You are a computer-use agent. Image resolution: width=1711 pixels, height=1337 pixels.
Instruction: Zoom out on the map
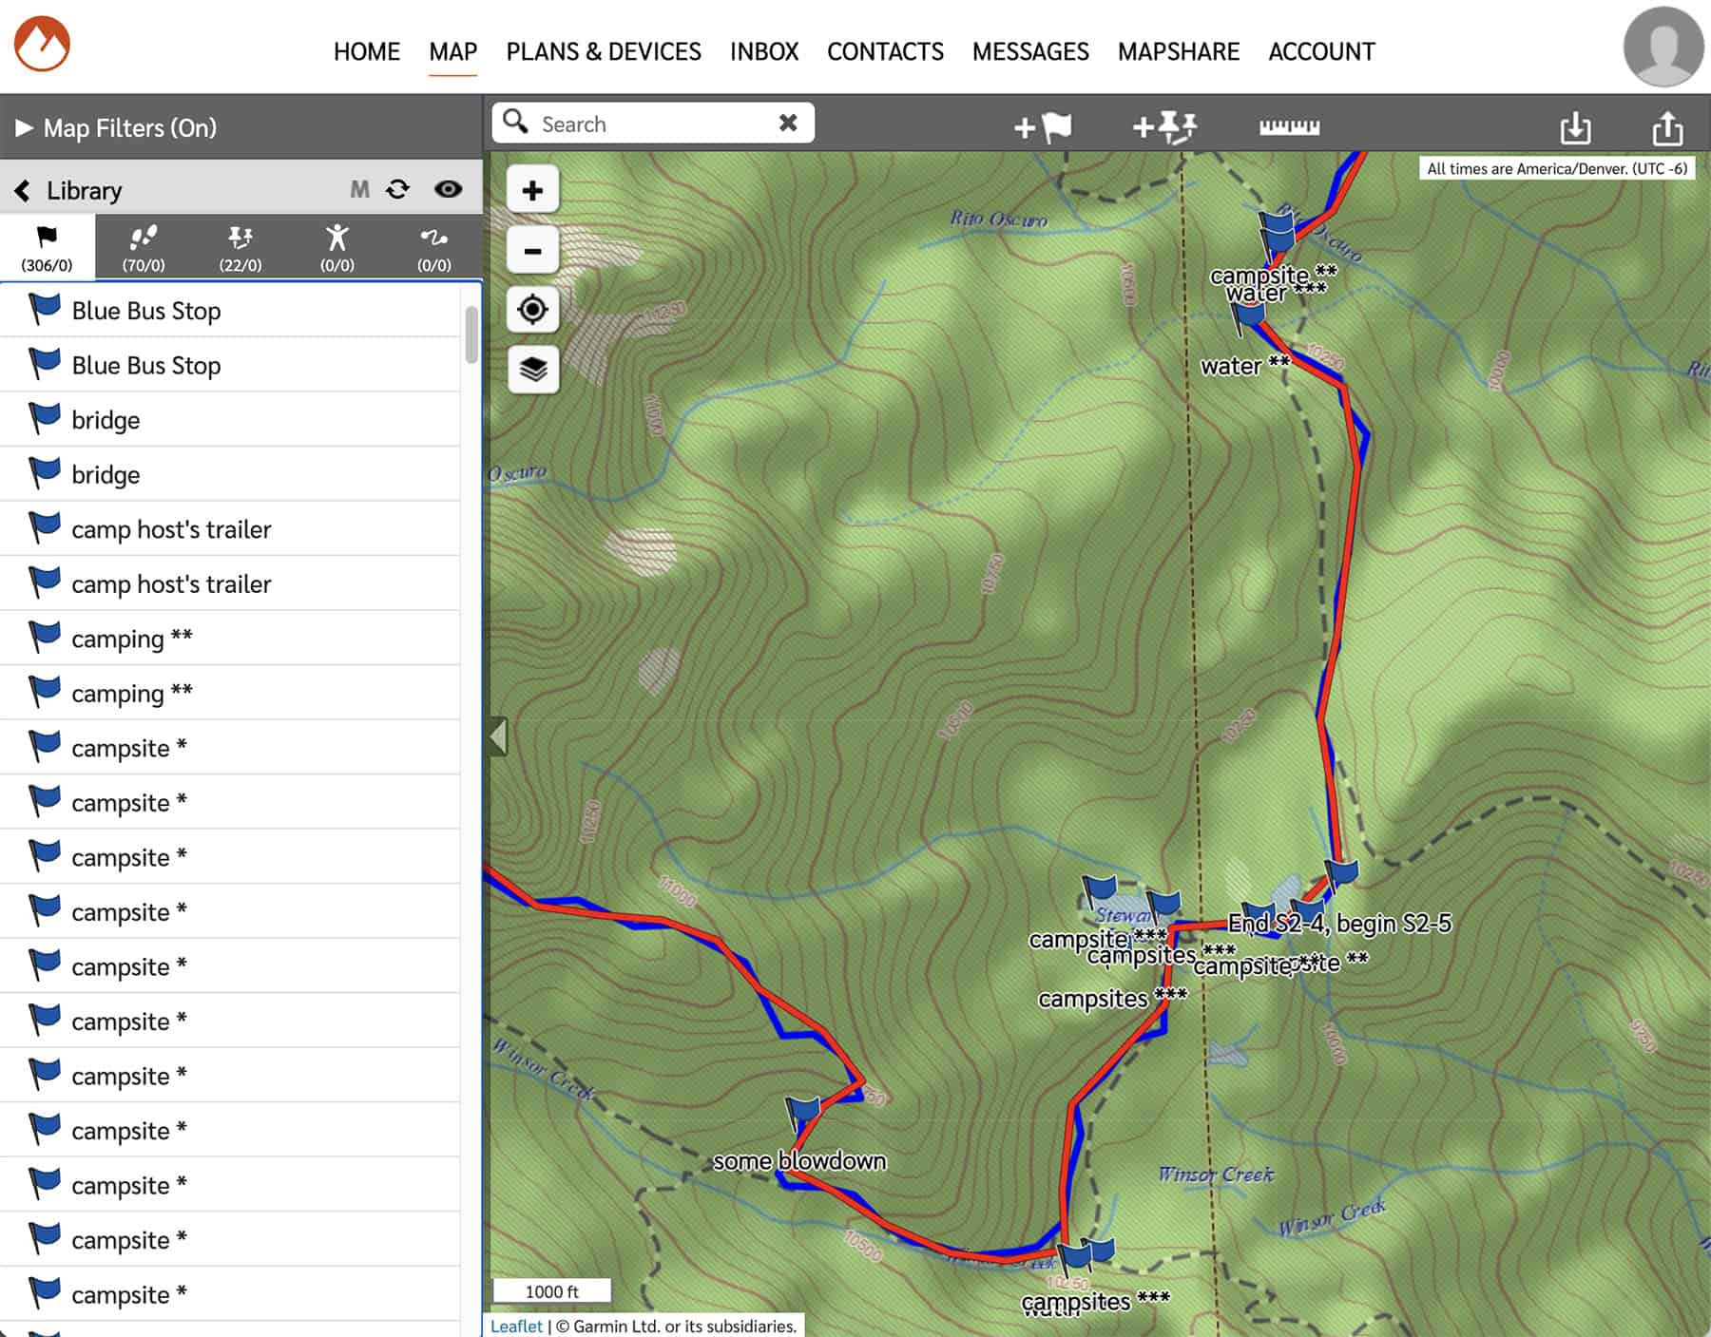[532, 251]
